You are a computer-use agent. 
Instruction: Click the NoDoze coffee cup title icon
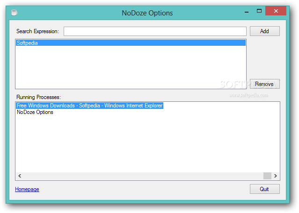[14, 13]
